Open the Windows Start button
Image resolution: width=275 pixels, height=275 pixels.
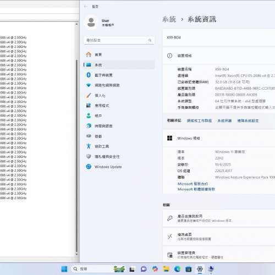coord(64,269)
